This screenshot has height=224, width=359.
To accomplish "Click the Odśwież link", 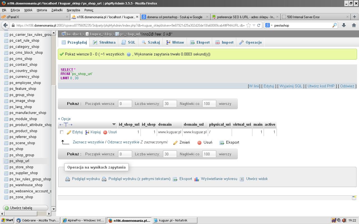I will pyautogui.click(x=347, y=86).
